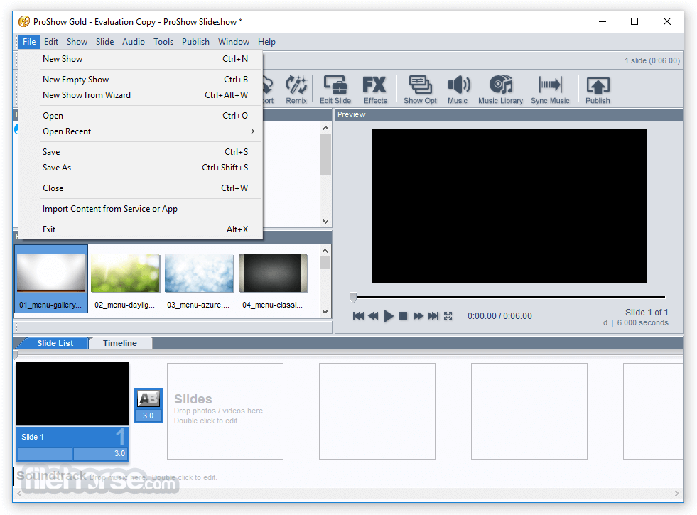Click file list scroll up arrow
This screenshot has height=515, width=697.
(x=325, y=251)
